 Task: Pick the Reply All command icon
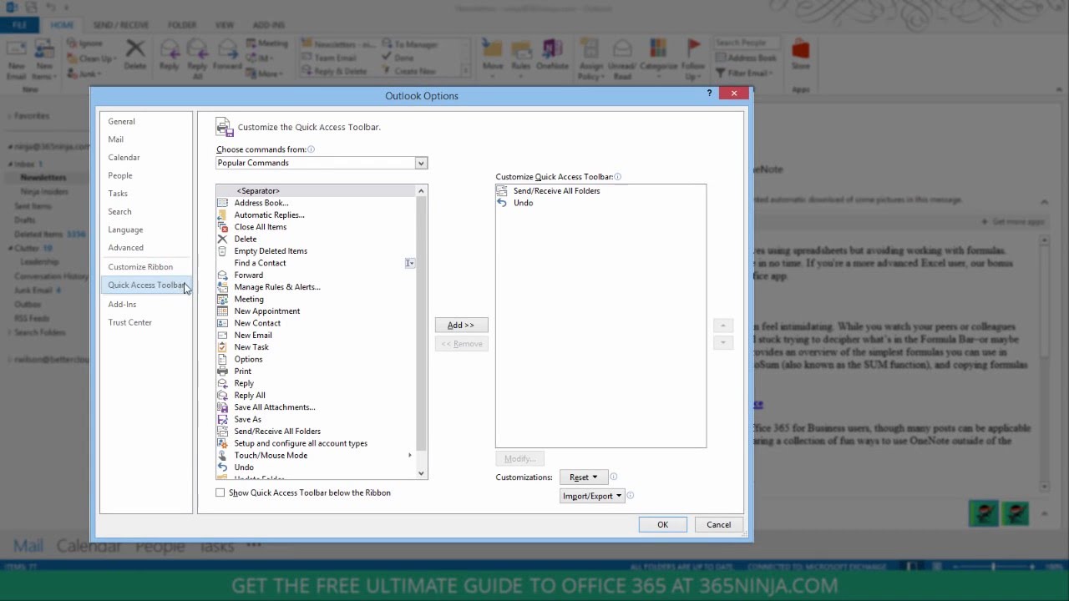[x=222, y=395]
